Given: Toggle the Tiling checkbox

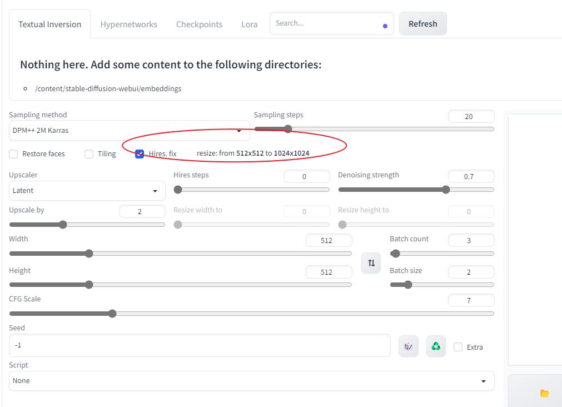Looking at the screenshot, I should 89,154.
